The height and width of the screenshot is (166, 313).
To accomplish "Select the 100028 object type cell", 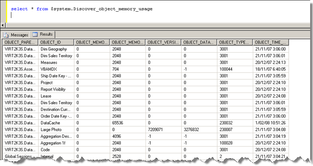I will 235,143.
